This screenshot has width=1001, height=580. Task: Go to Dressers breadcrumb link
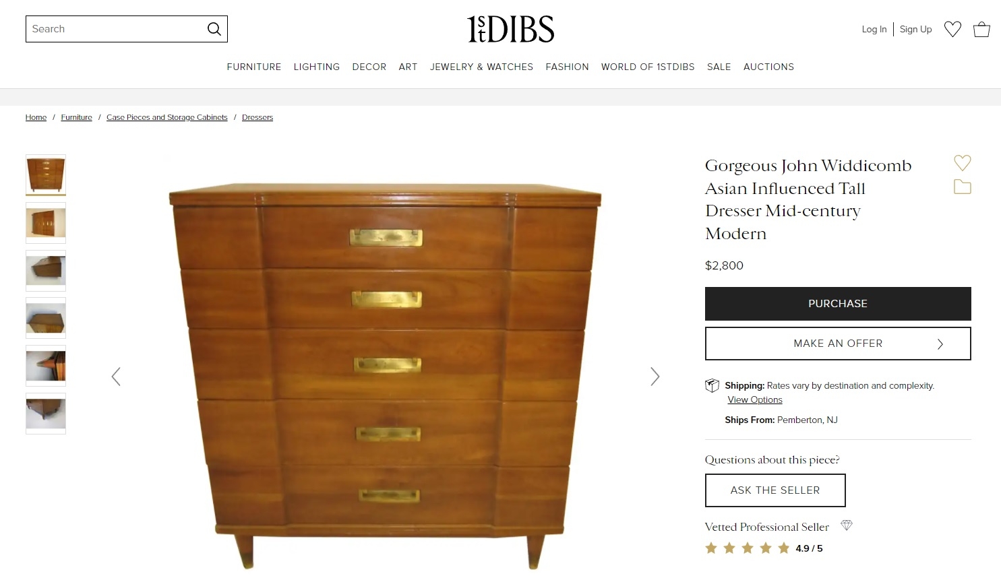point(257,117)
